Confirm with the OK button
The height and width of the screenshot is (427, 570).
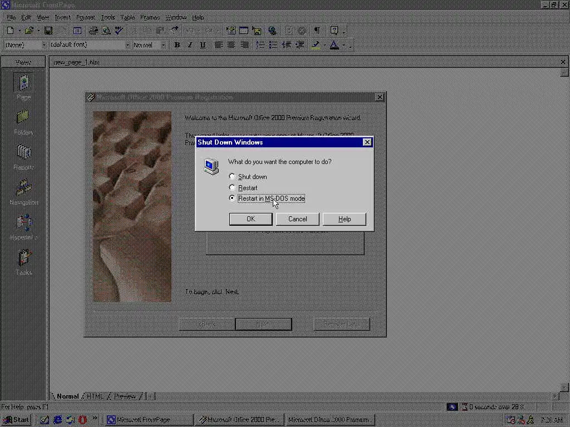pos(250,219)
